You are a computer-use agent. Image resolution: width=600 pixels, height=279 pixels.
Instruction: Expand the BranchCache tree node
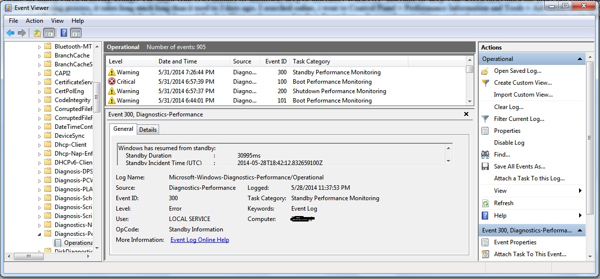pyautogui.click(x=40, y=56)
